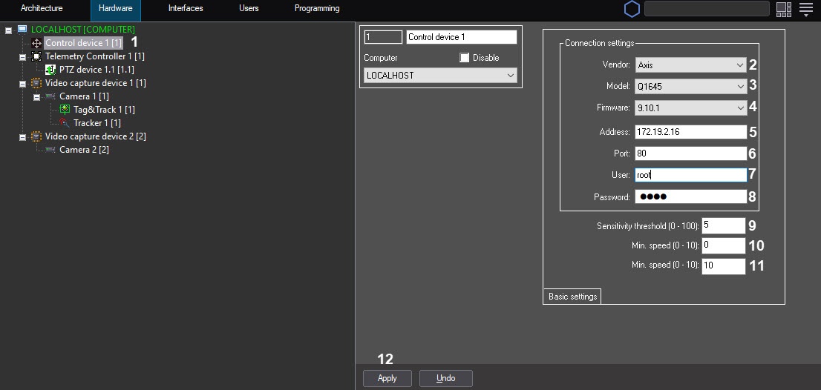The height and width of the screenshot is (390, 821).
Task: Select the PTZ device 1.1 icon
Action: tap(50, 70)
